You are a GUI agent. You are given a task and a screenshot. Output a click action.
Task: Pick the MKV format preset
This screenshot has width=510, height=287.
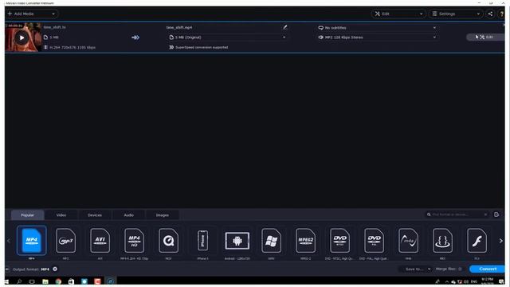click(443, 241)
